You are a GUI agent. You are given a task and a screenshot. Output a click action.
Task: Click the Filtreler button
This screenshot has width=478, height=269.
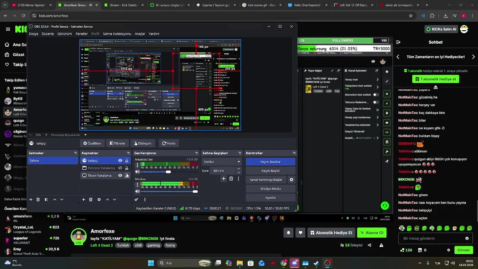(117, 143)
